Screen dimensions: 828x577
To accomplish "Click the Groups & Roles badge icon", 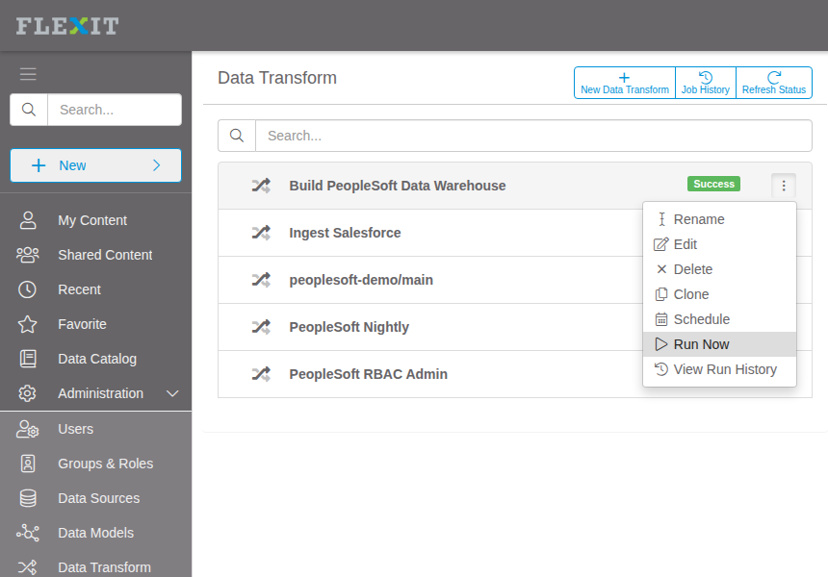I will [28, 464].
